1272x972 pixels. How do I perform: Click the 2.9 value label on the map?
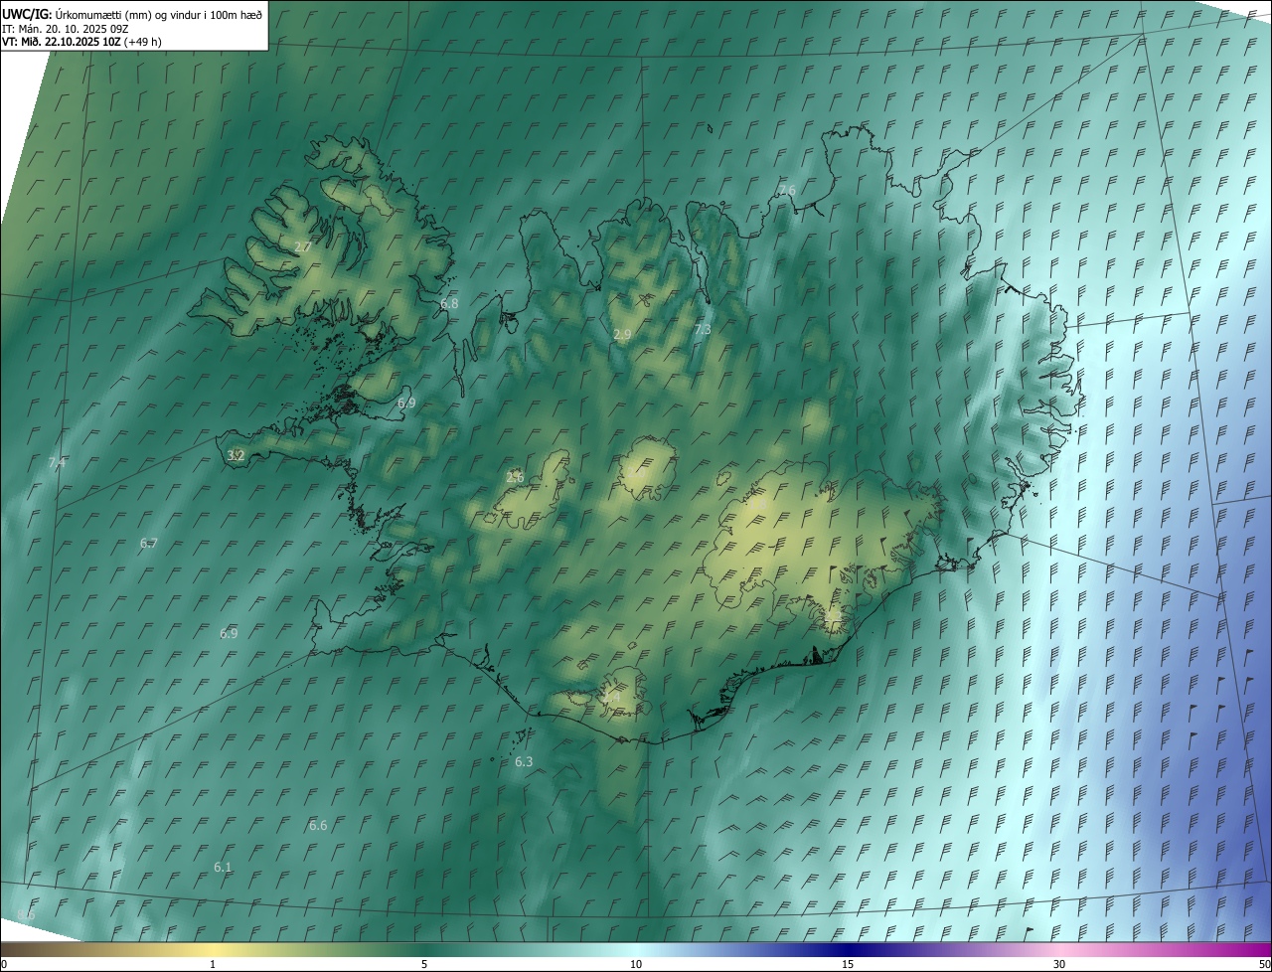[622, 335]
